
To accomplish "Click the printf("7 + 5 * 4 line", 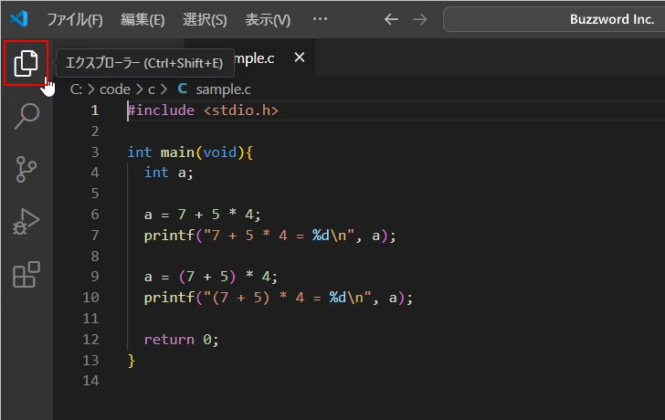I will (x=269, y=236).
